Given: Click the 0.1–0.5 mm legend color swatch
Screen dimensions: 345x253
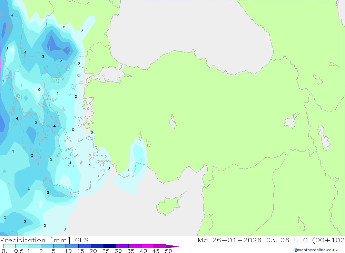Looking at the screenshot, I should pos(9,246).
